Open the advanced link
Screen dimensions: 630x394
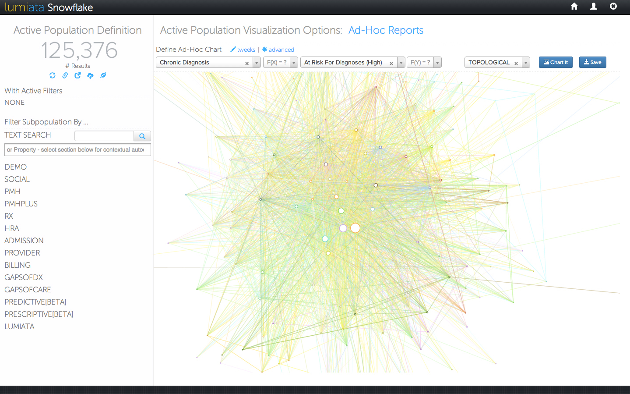278,50
